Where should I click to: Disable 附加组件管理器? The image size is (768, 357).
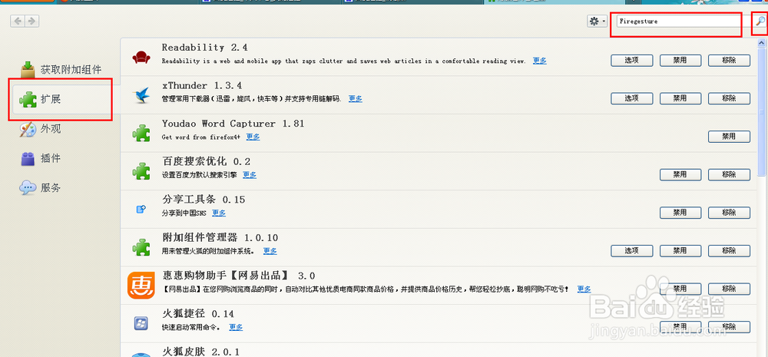680,251
